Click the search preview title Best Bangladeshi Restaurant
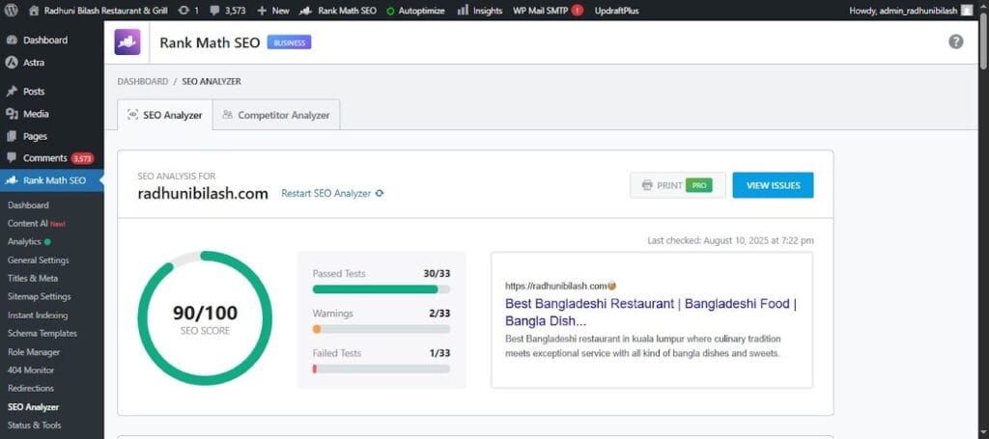The image size is (989, 439). click(651, 312)
